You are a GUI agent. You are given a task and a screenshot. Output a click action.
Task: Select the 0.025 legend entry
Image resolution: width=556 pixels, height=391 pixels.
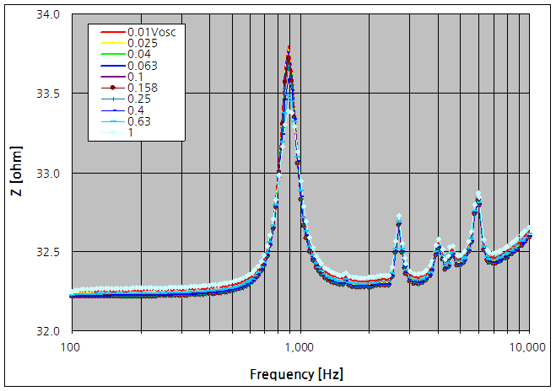[x=129, y=43]
